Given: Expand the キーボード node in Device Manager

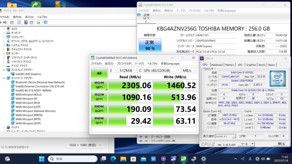Looking at the screenshot, I should [4, 33].
